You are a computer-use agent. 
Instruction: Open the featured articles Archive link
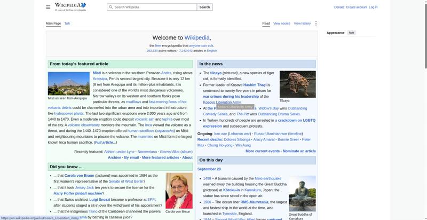click(x=114, y=158)
